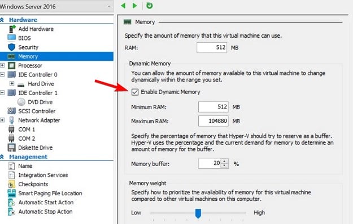Click the Processor chip icon
This screenshot has width=353, height=224.
(11, 65)
